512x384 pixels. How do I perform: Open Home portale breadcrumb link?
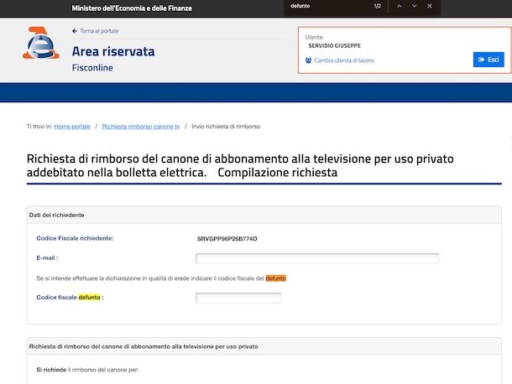coord(72,127)
